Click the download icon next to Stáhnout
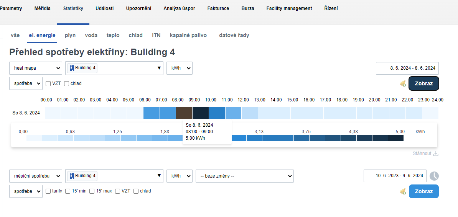The width and height of the screenshot is (458, 217). 435,153
